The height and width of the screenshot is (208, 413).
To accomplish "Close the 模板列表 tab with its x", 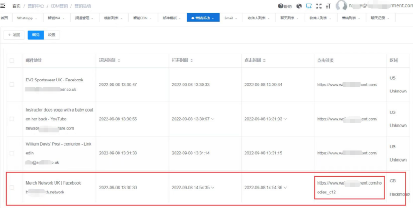I will 121,19.
